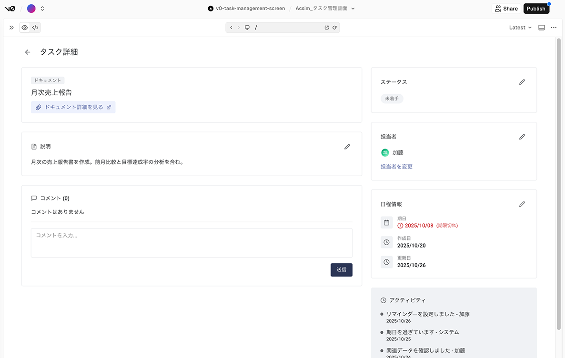565x358 pixels.
Task: Open the Latest version dropdown
Action: 520,28
